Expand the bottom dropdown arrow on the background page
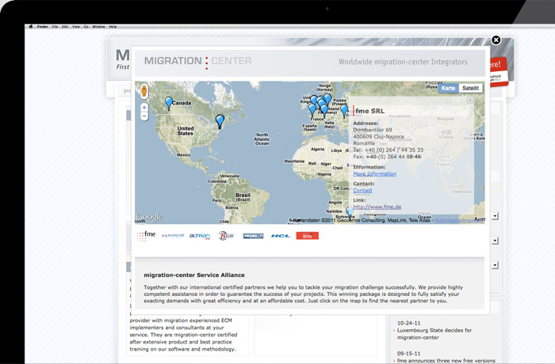Image resolution: width=555 pixels, height=364 pixels. click(x=496, y=265)
